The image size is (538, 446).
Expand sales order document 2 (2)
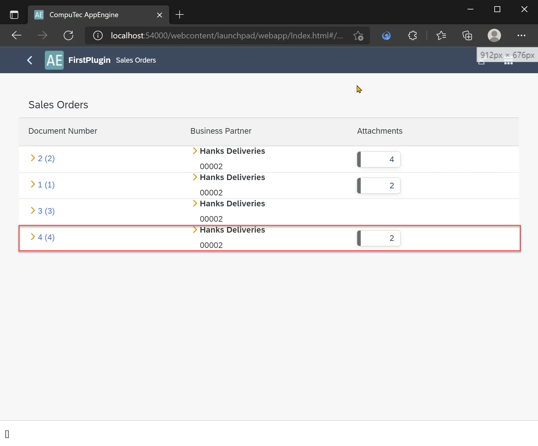(x=33, y=158)
